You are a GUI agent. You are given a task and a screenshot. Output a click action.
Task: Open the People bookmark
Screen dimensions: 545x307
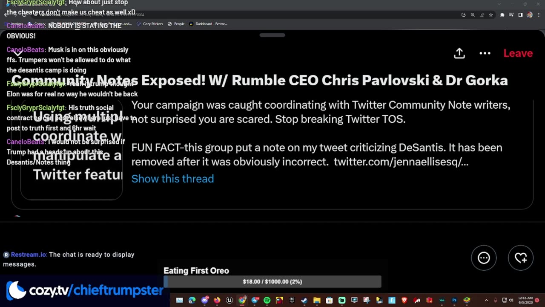tap(176, 24)
